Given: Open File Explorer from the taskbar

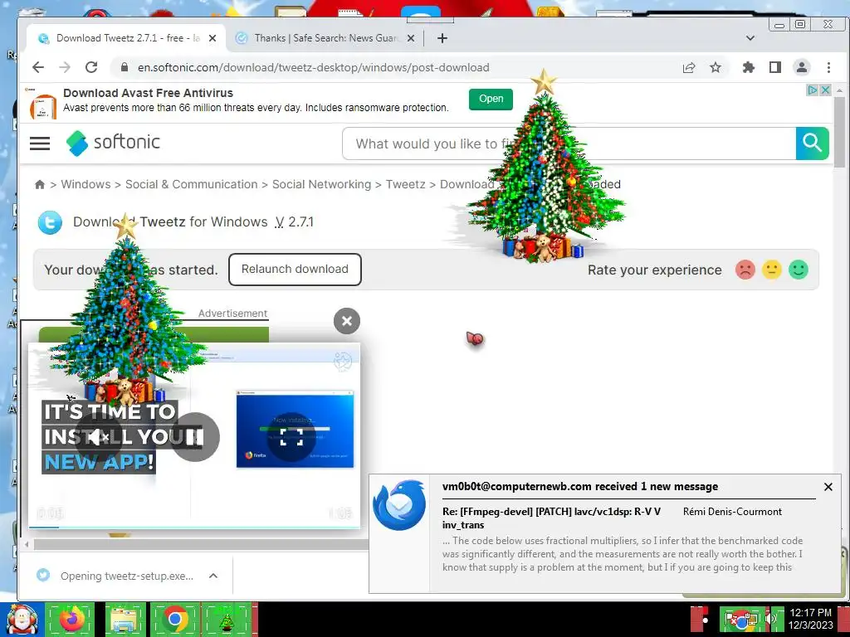Looking at the screenshot, I should click(124, 620).
